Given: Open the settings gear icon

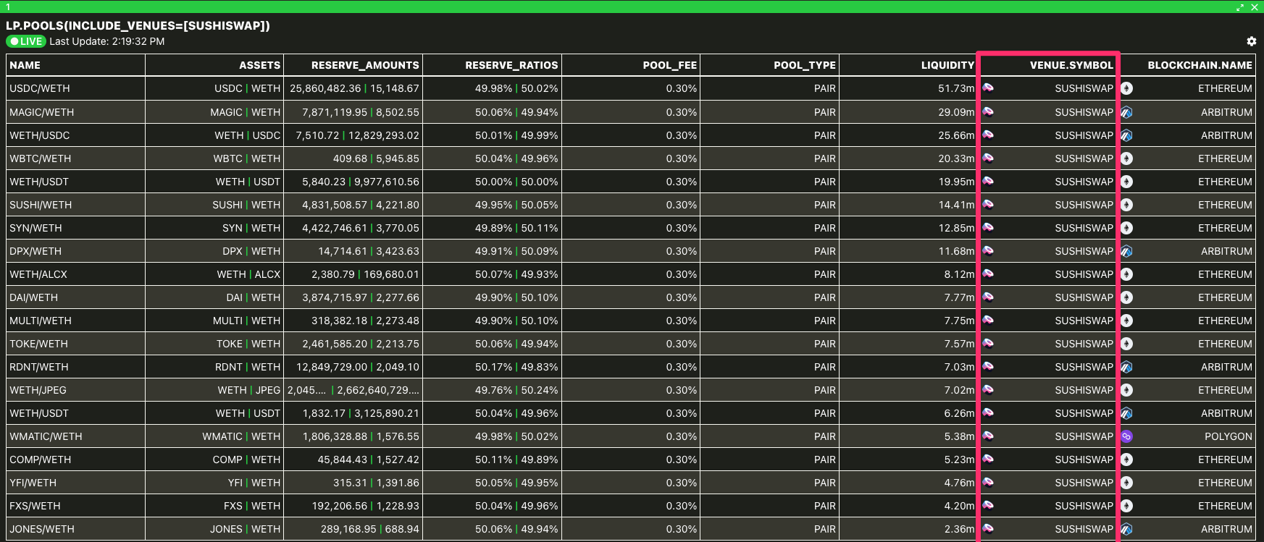Looking at the screenshot, I should (x=1251, y=41).
